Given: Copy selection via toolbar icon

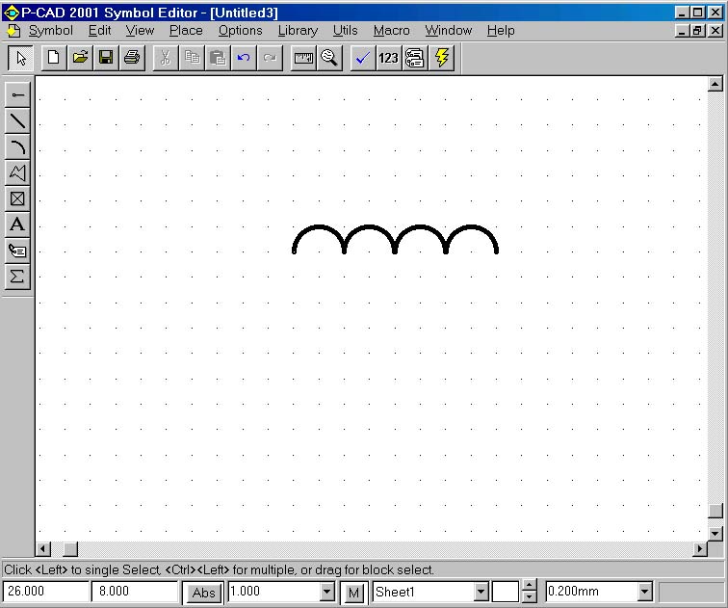Looking at the screenshot, I should [x=192, y=58].
